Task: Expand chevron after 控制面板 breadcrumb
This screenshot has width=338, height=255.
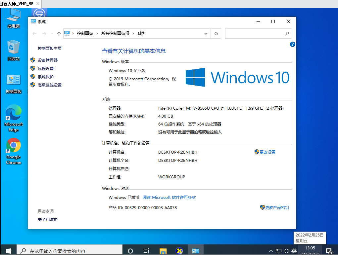Action: (x=97, y=33)
